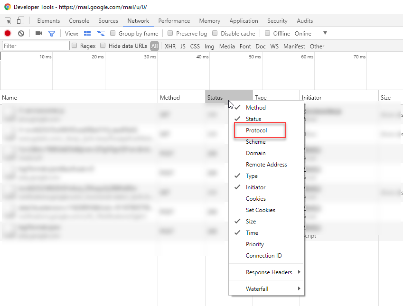Image resolution: width=403 pixels, height=306 pixels.
Task: Toggle the capture screenshots camera icon
Action: pyautogui.click(x=38, y=33)
